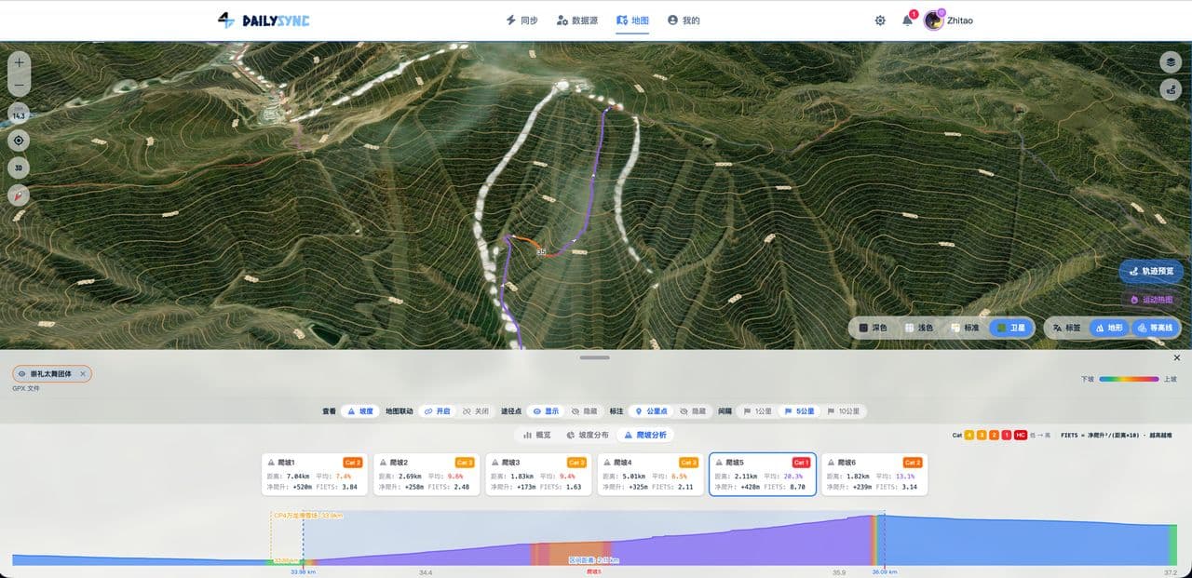Select the 爬坡2 climb card
This screenshot has height=578, width=1192.
click(x=427, y=475)
